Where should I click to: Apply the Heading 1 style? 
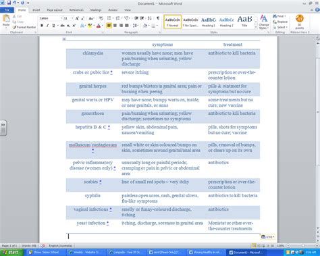point(209,22)
